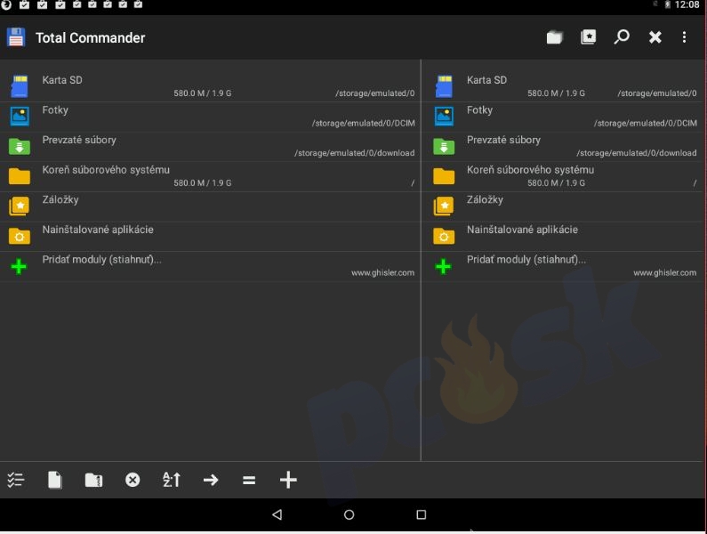
Task: Open Koreň súborového systému in right panel
Action: (x=564, y=176)
